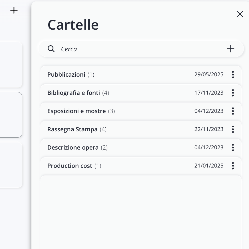The image size is (249, 249).
Task: Open the Bibliografia e fonti folder
Action: (x=74, y=93)
